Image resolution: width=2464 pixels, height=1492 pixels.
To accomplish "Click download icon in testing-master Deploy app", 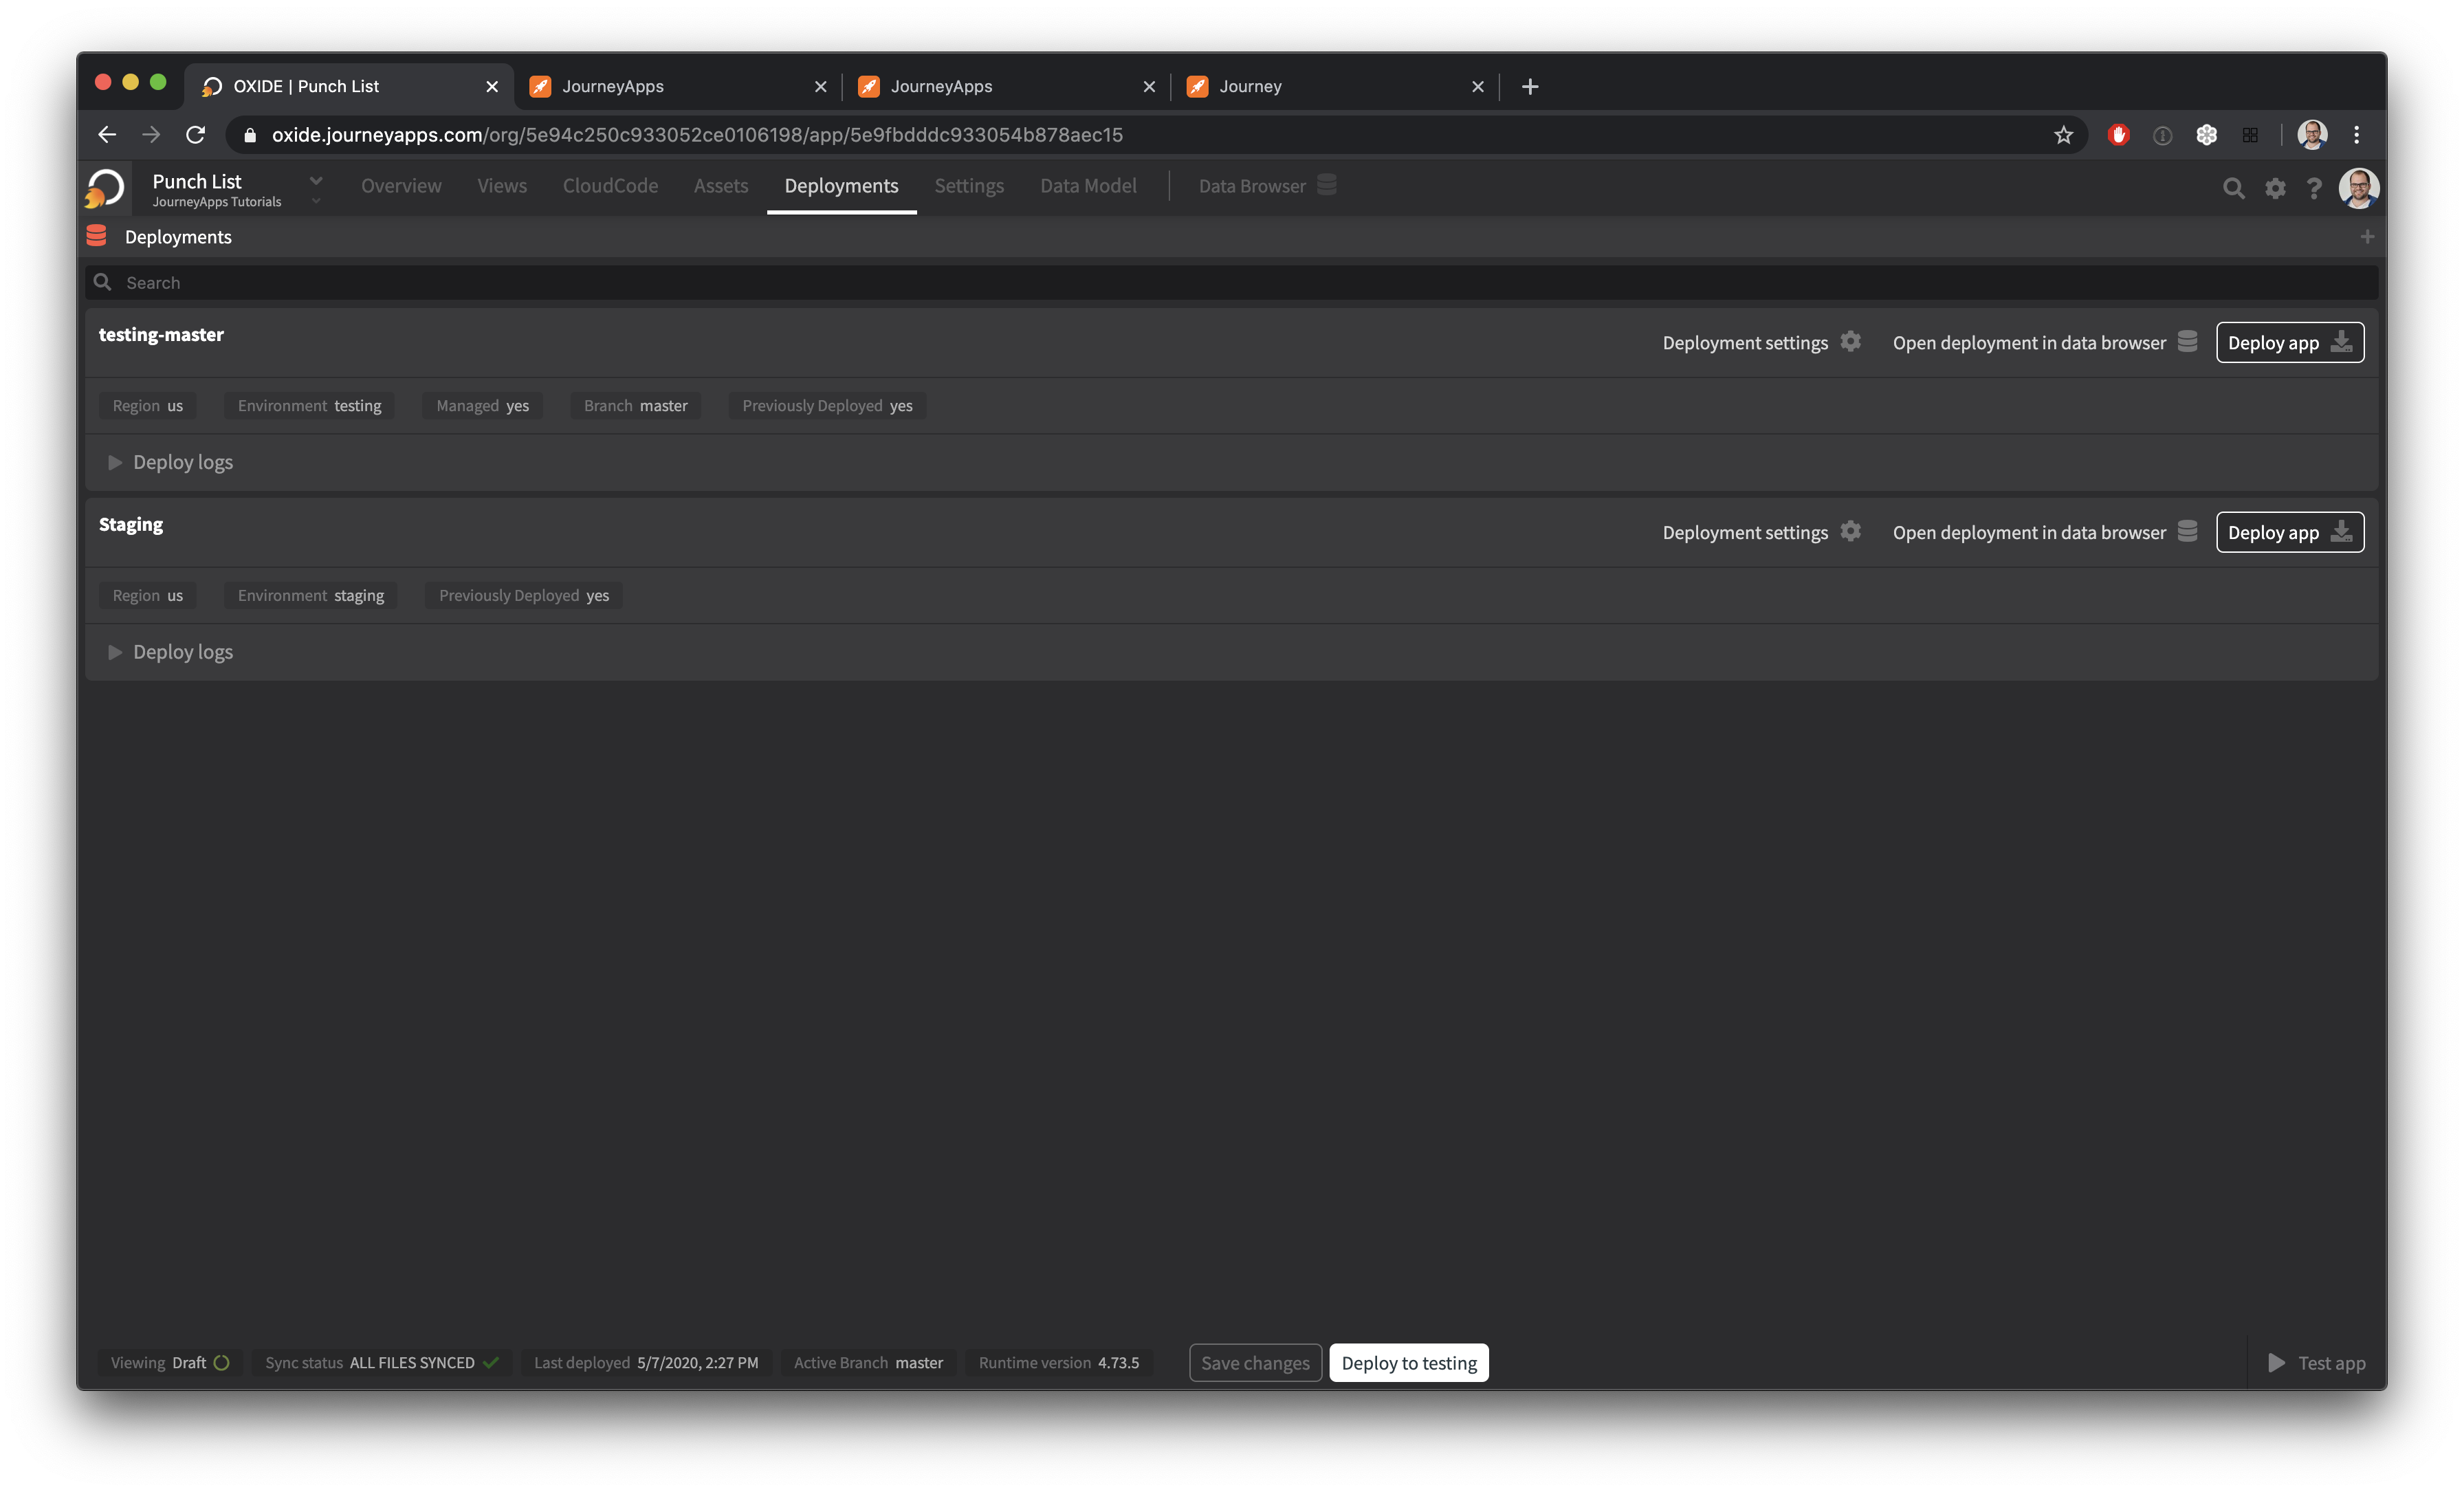I will [2342, 343].
